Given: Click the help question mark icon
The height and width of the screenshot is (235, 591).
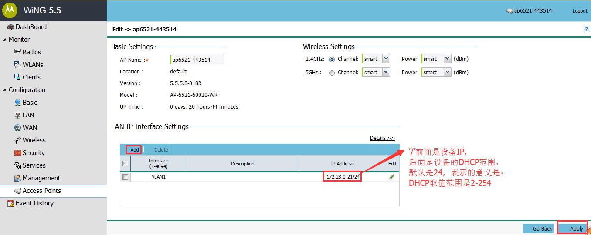Looking at the screenshot, I should [x=586, y=29].
